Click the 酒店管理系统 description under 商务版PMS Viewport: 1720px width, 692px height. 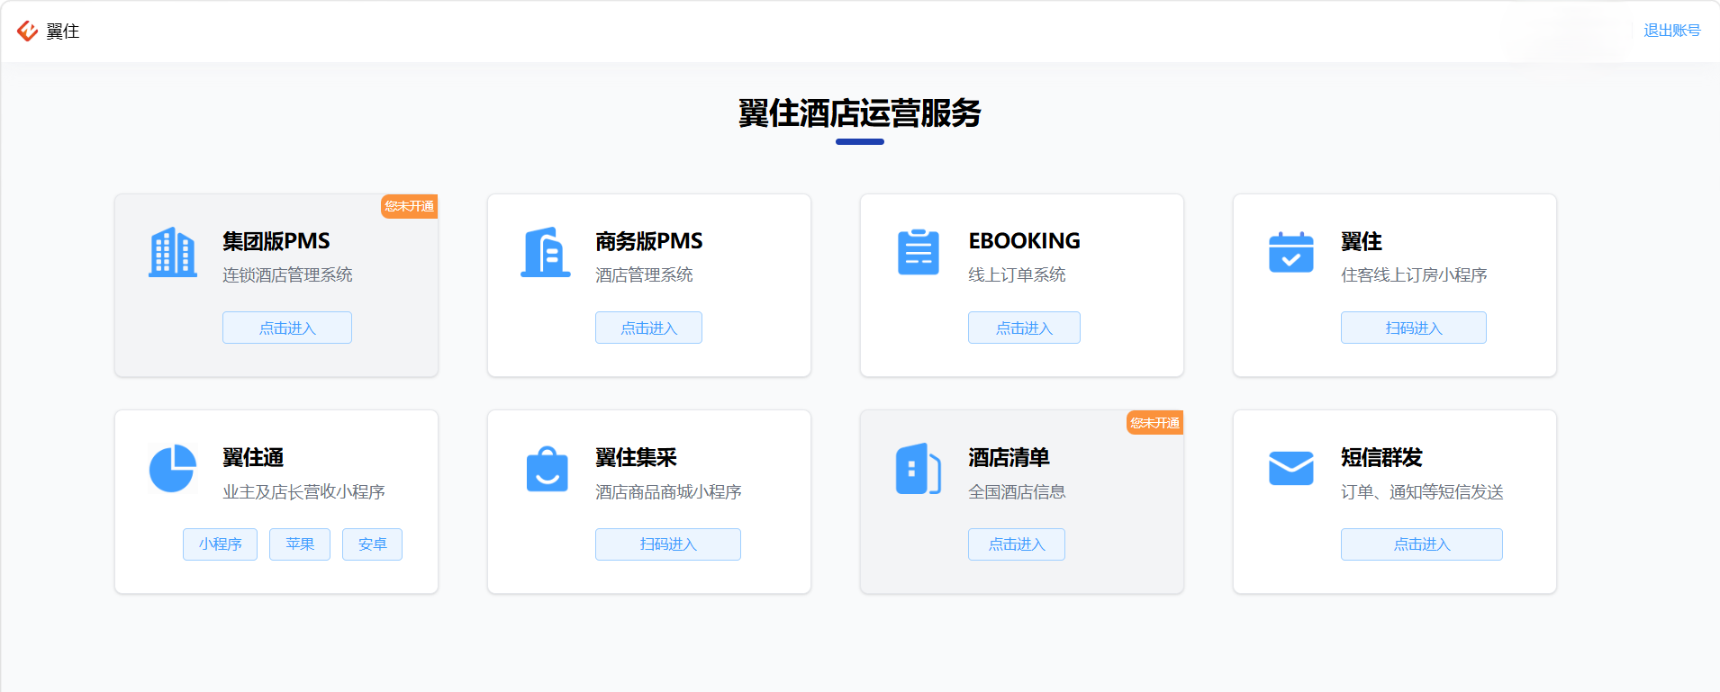click(644, 274)
